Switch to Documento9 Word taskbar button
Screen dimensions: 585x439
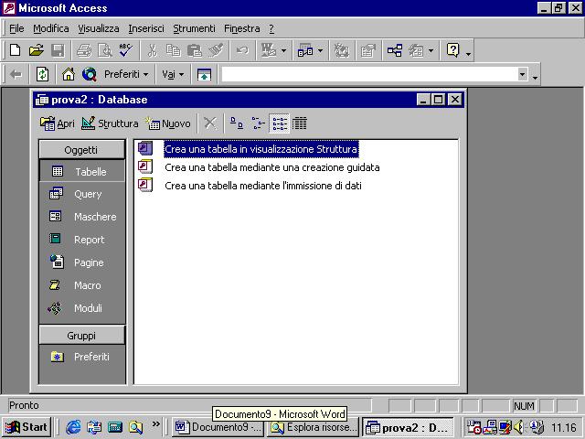pos(218,427)
